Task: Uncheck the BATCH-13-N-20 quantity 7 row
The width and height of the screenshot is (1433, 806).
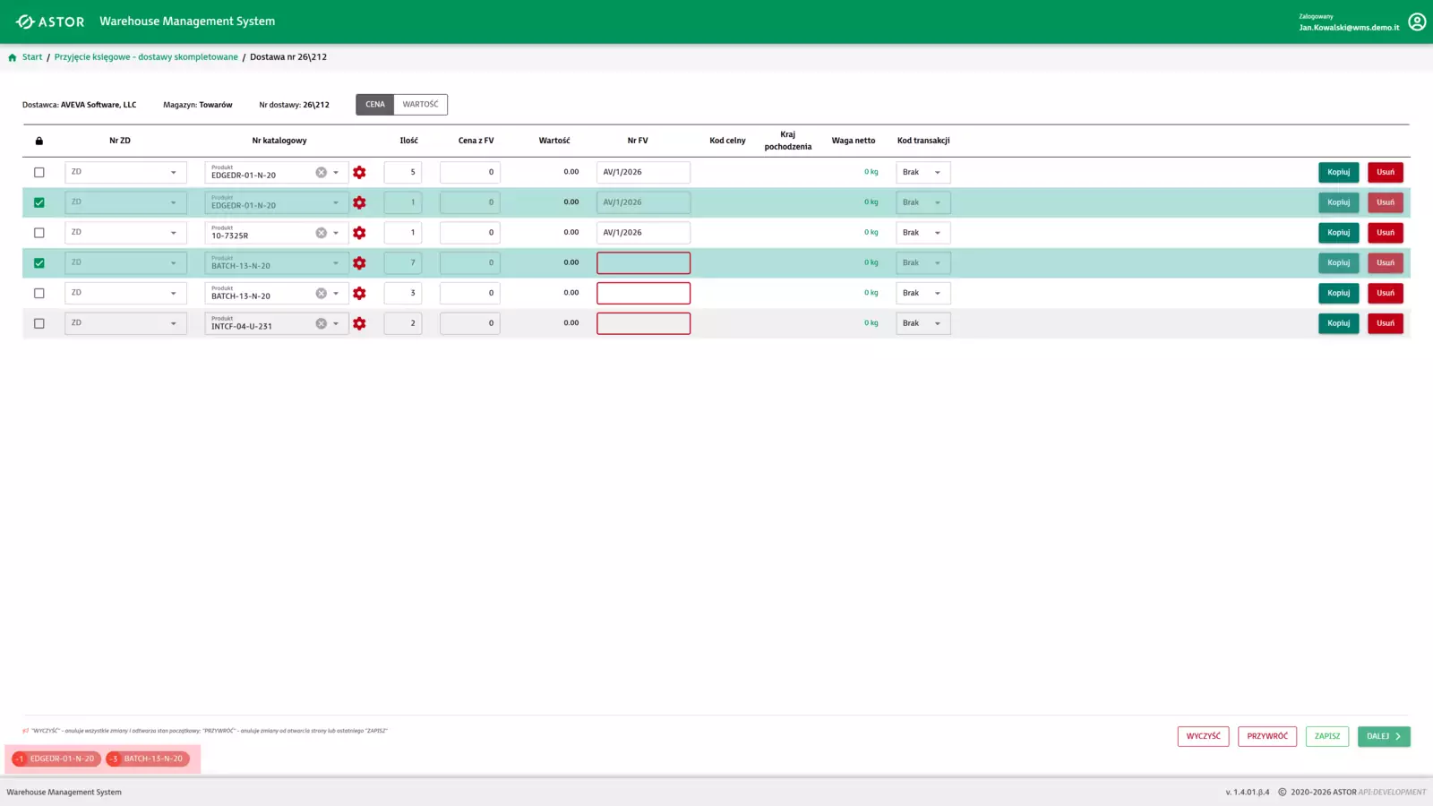Action: coord(39,263)
